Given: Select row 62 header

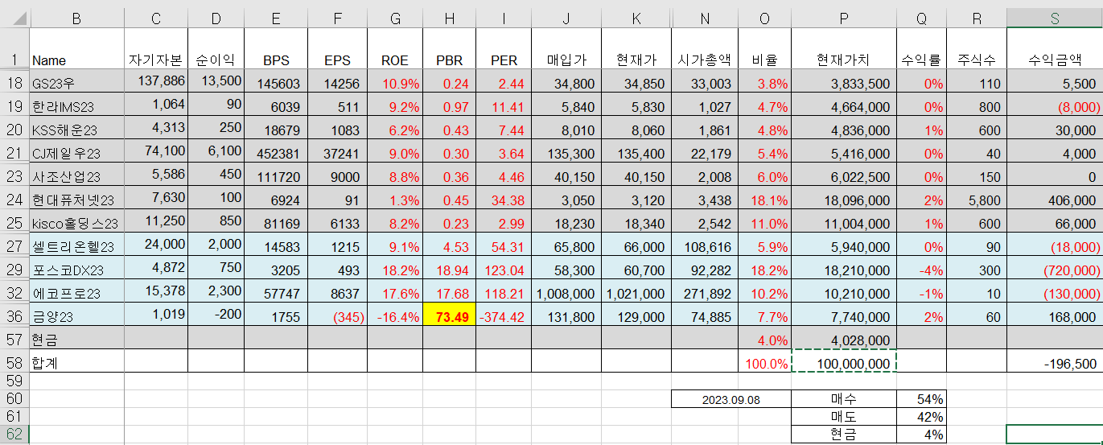Looking at the screenshot, I should pos(14,435).
